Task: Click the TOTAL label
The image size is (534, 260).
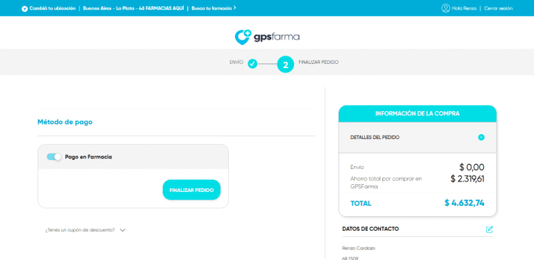Action: coord(361,204)
